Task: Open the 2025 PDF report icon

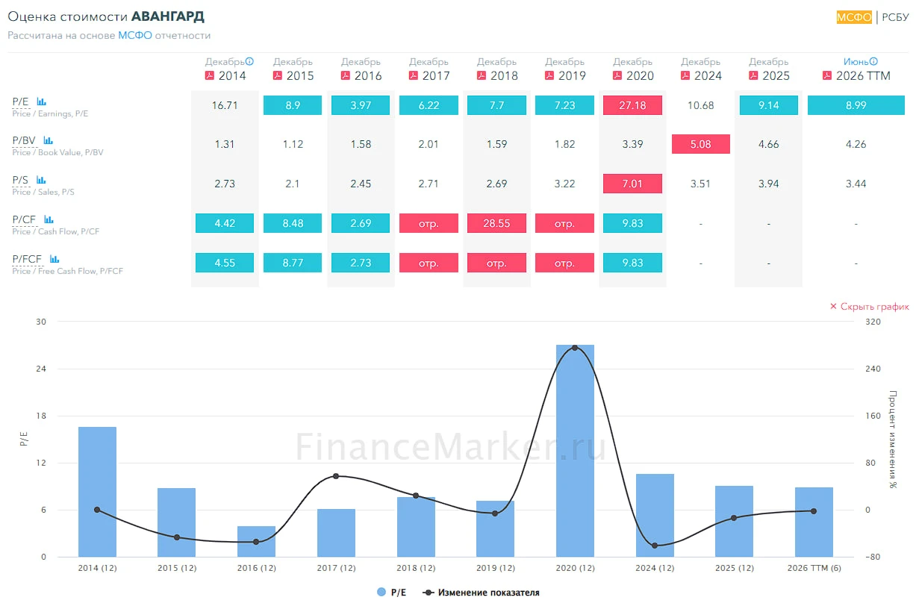Action: click(753, 75)
